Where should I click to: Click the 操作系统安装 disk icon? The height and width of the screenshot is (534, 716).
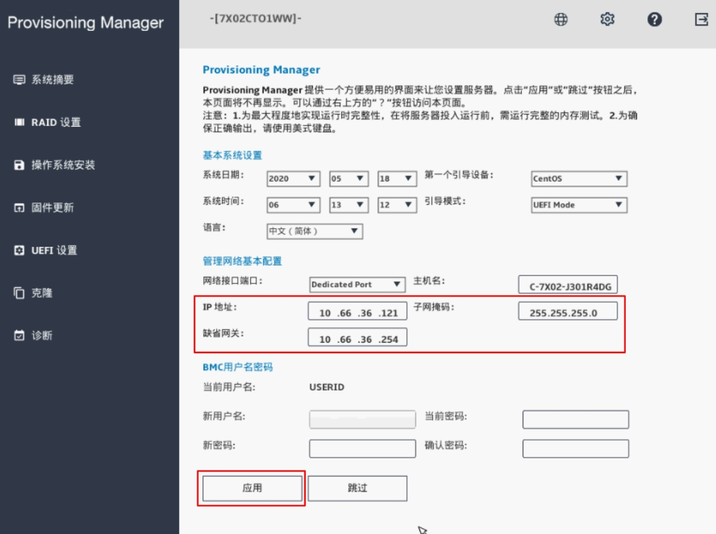click(x=19, y=165)
